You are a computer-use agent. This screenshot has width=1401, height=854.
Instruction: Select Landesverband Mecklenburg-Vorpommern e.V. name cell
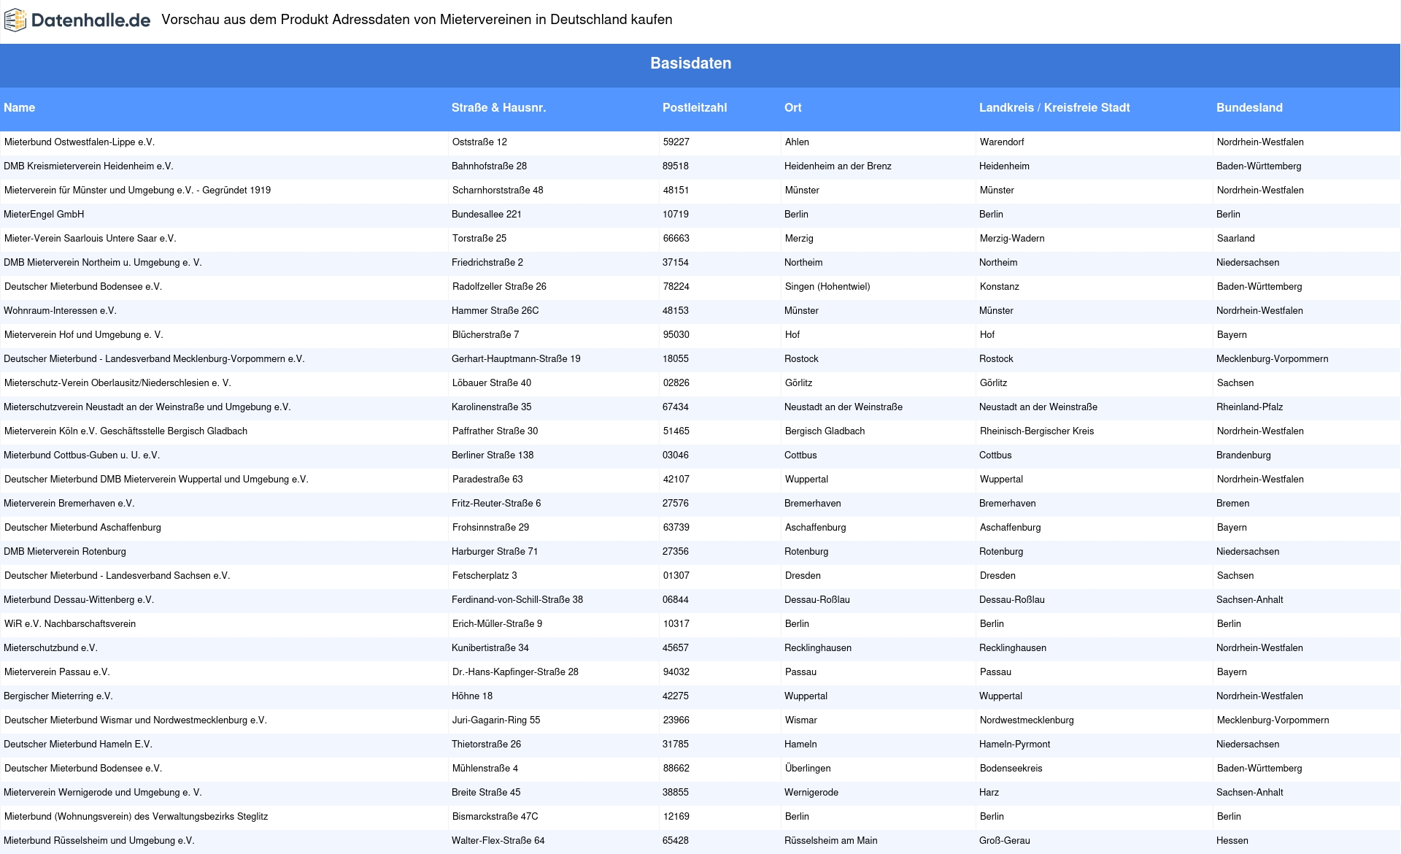(x=154, y=359)
